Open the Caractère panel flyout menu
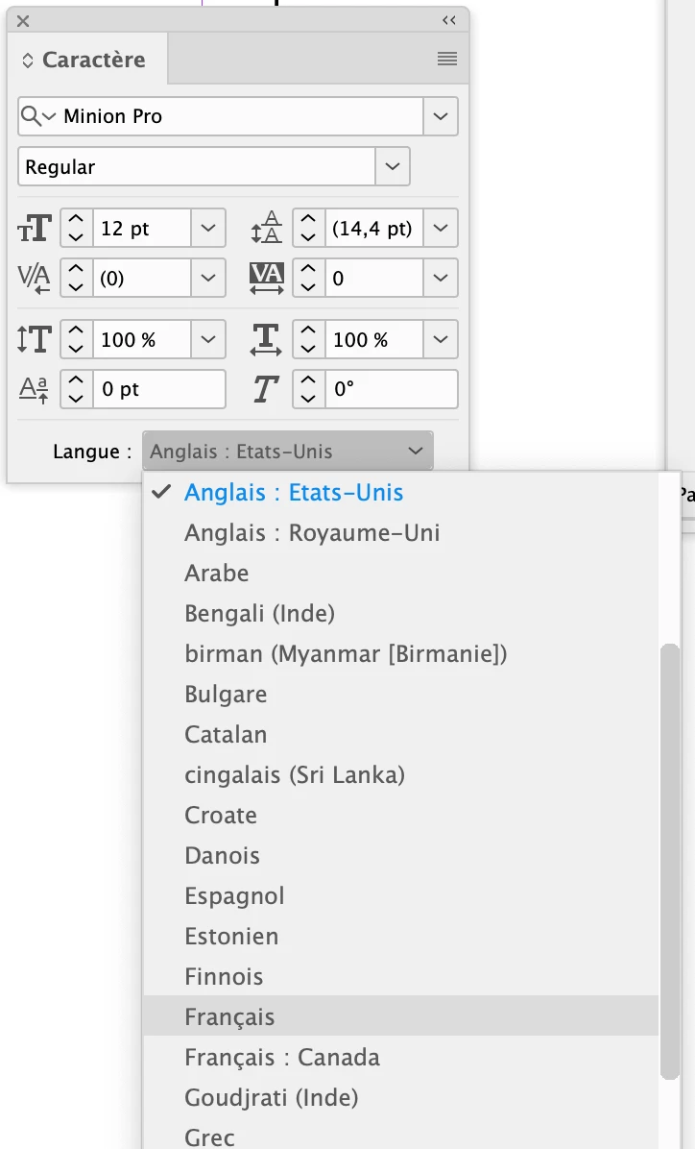 tap(446, 60)
